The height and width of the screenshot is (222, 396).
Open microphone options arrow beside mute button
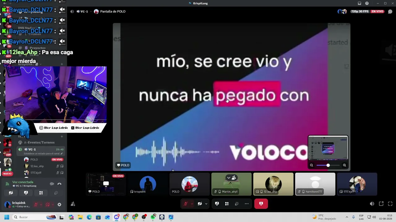coord(192,204)
